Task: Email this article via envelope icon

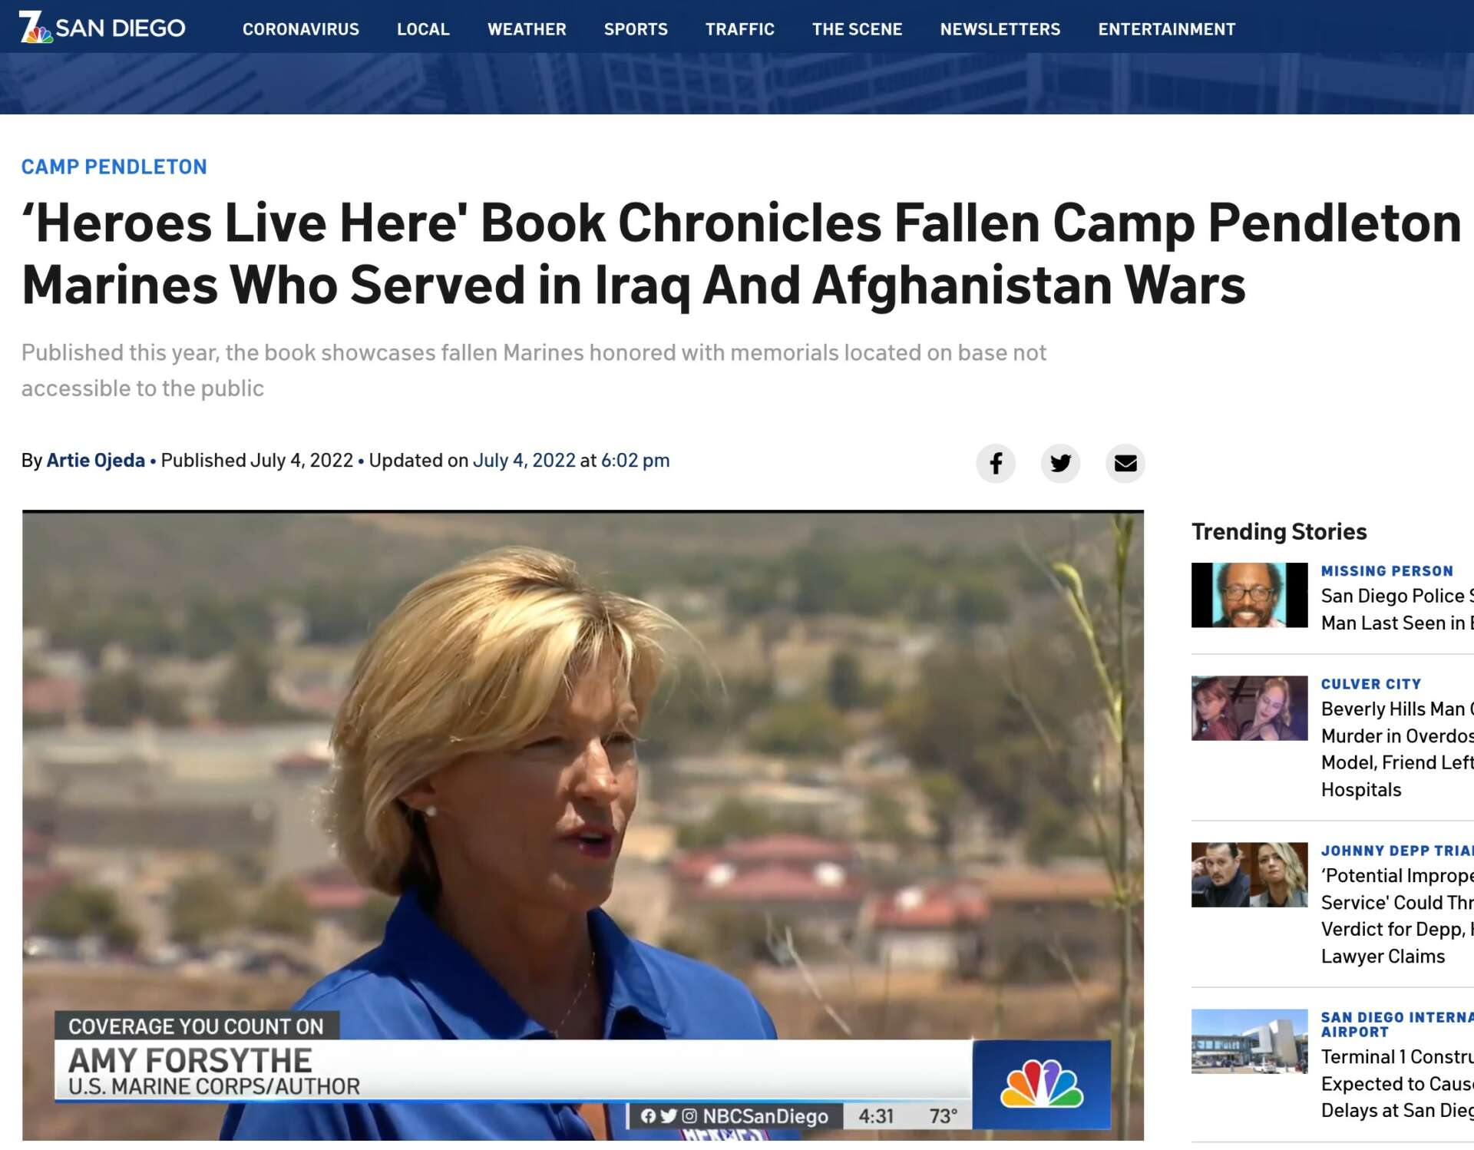Action: tap(1125, 463)
